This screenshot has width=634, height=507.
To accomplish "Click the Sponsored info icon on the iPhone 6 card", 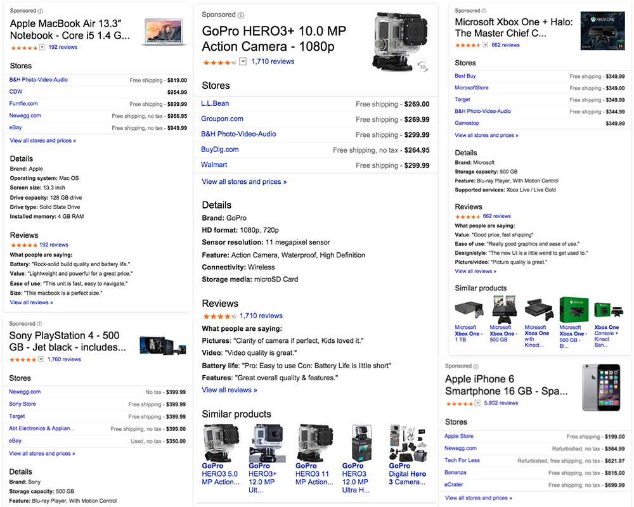I will click(475, 366).
